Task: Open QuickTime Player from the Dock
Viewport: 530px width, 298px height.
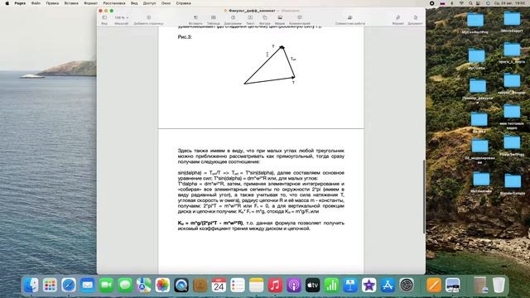Action: [x=181, y=285]
